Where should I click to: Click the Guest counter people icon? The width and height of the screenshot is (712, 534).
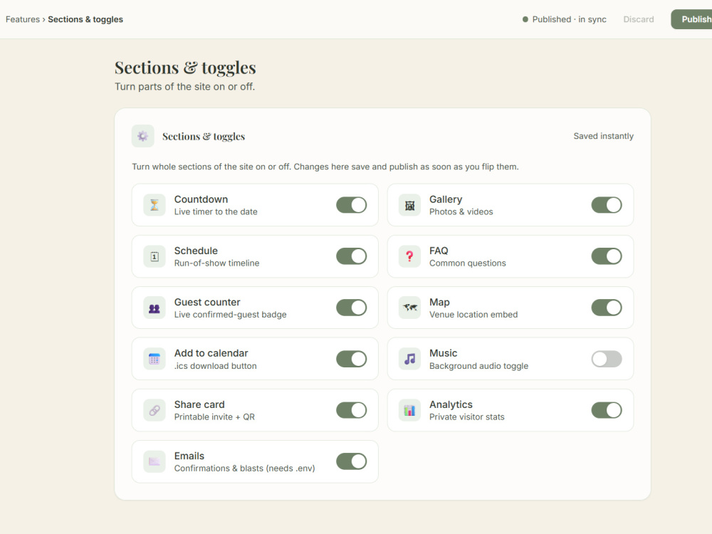click(x=155, y=308)
